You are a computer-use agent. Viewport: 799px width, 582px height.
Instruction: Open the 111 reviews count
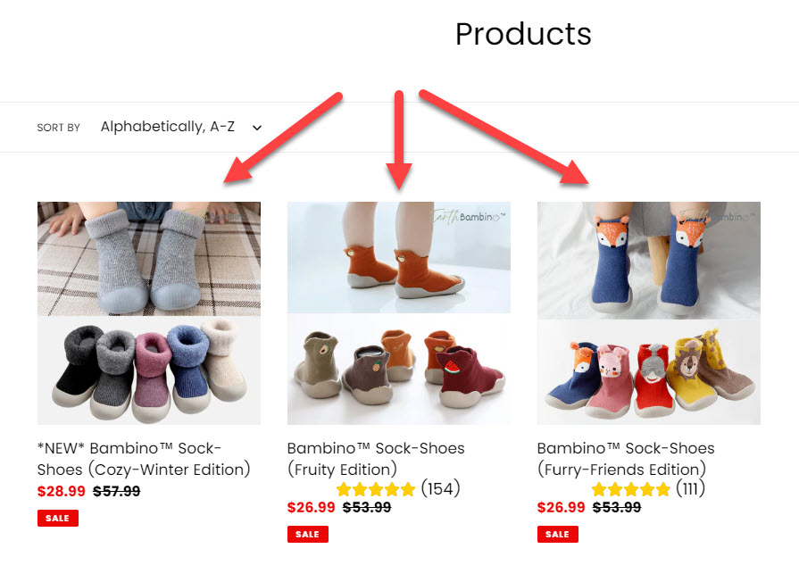(x=690, y=488)
